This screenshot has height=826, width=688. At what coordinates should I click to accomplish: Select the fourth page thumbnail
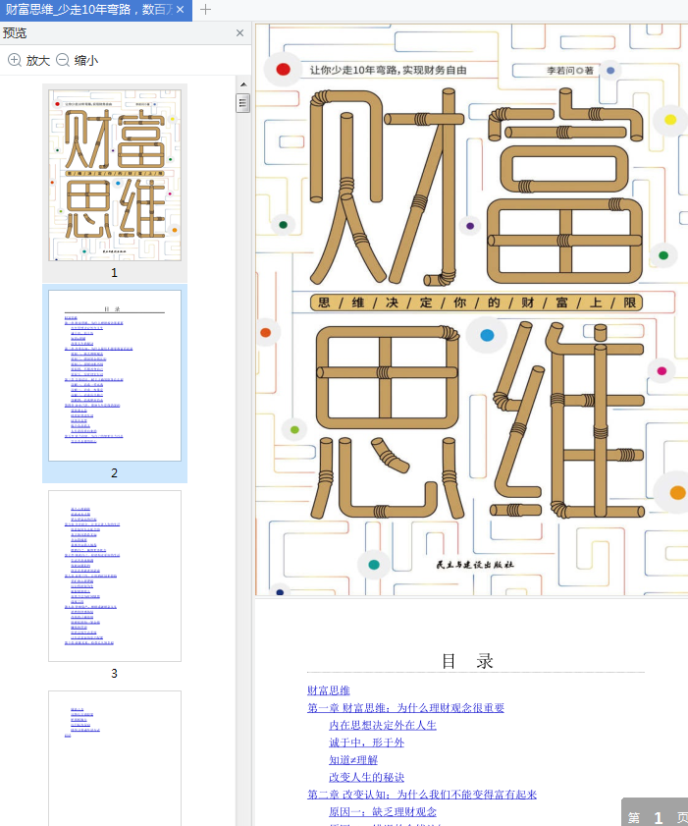pyautogui.click(x=115, y=758)
